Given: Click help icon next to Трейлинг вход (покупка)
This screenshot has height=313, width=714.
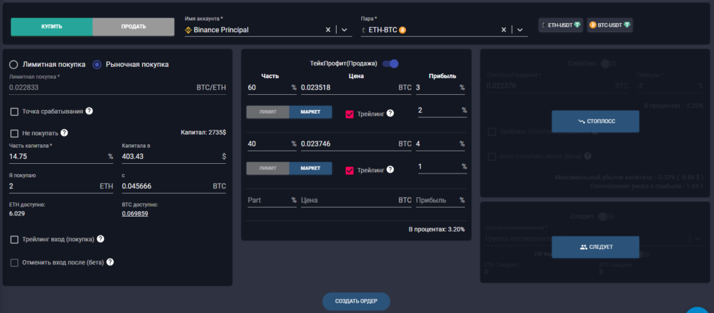Looking at the screenshot, I should tap(100, 239).
